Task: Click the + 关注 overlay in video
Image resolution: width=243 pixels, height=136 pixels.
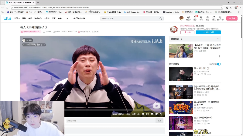Action: click(x=29, y=40)
